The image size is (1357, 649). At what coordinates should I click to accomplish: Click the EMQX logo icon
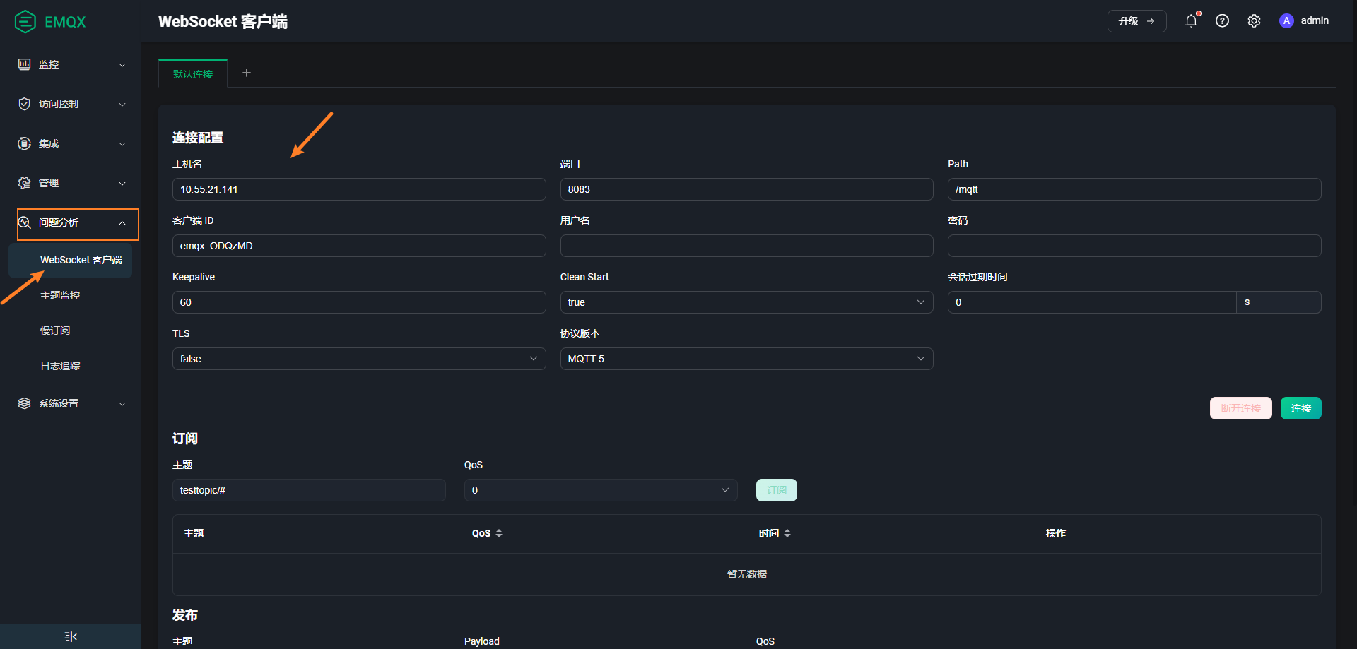25,21
